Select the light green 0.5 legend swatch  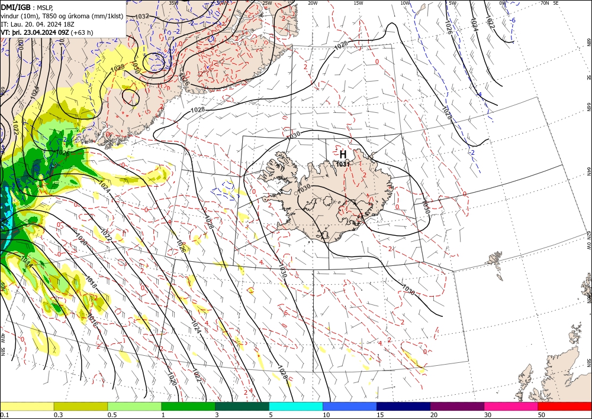(134, 406)
